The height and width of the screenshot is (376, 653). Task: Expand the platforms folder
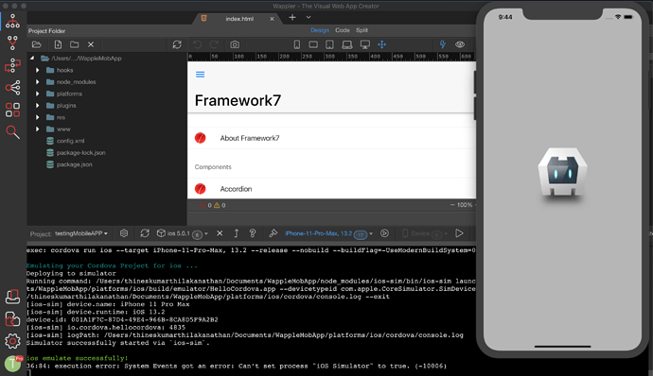point(38,94)
